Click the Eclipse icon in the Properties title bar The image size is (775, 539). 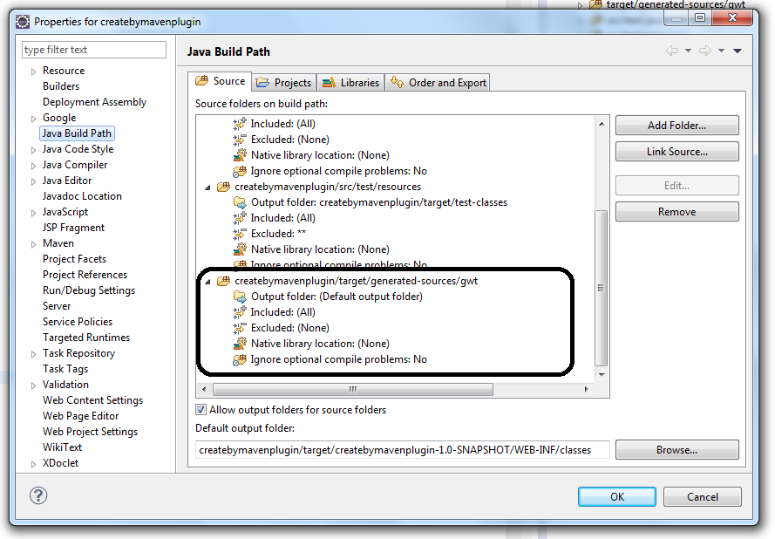[23, 22]
